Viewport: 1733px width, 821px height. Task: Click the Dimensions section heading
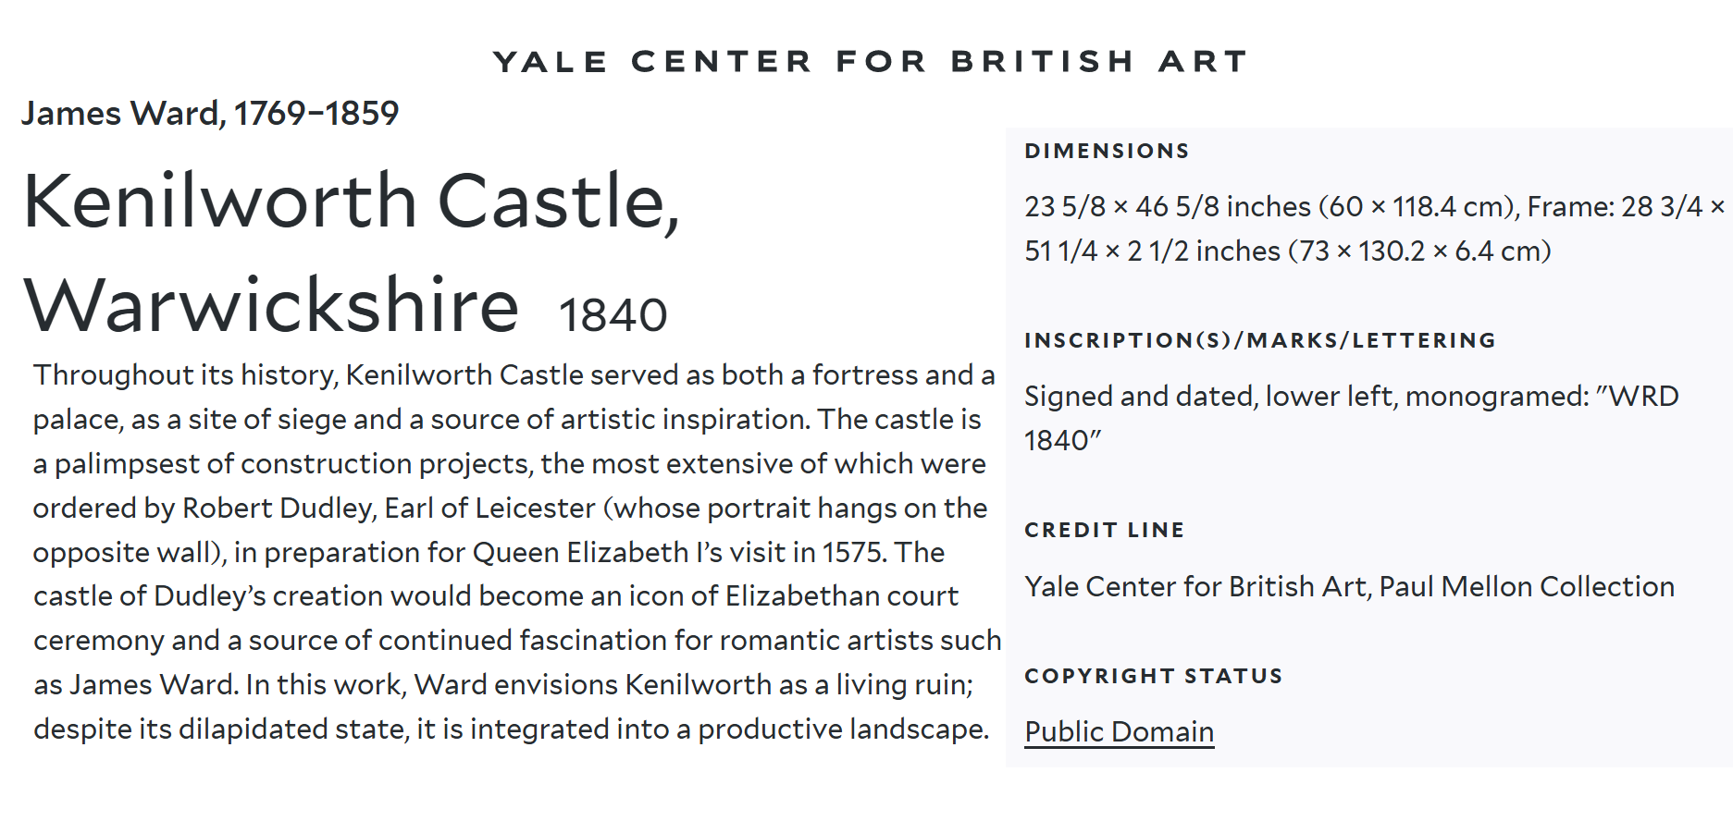(1107, 152)
